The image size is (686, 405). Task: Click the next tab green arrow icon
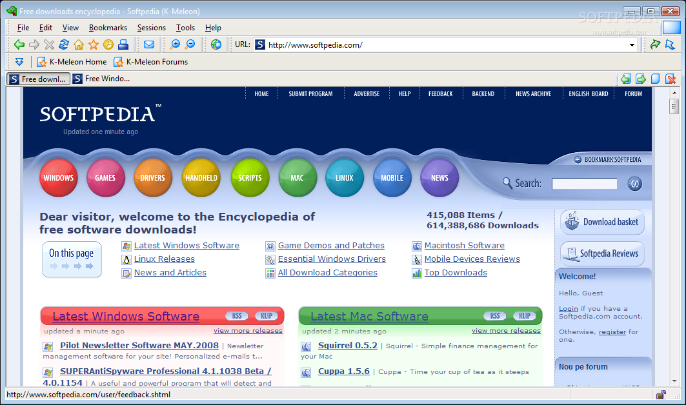click(x=640, y=79)
